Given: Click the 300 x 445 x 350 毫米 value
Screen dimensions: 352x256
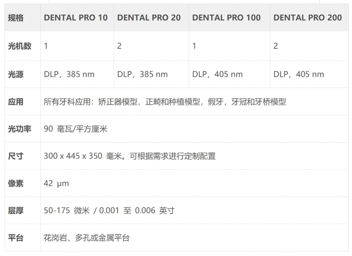Looking at the screenshot, I should (x=129, y=156).
